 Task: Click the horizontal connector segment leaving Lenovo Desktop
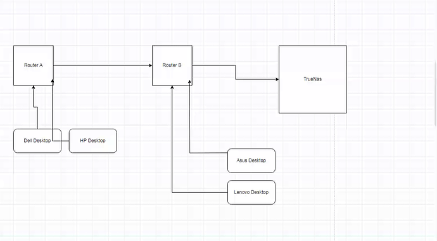[199, 192]
